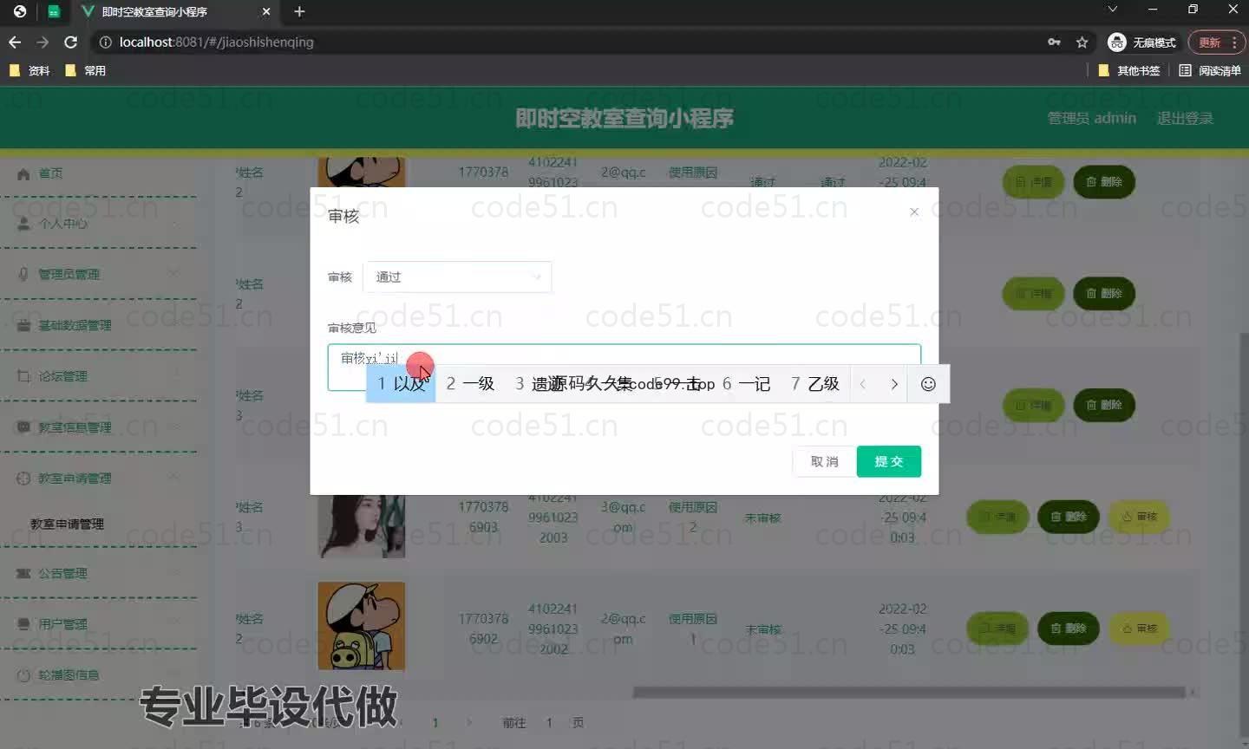Go back in the browser
1249x749 pixels.
[15, 42]
